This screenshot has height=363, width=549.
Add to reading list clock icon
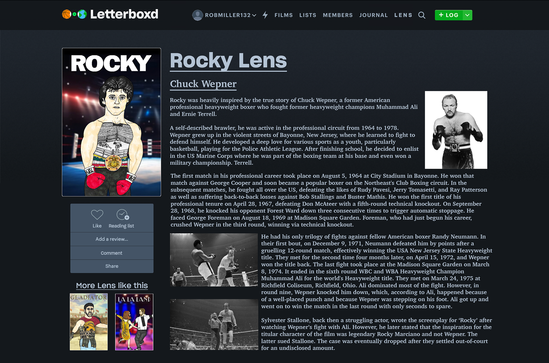pyautogui.click(x=123, y=215)
